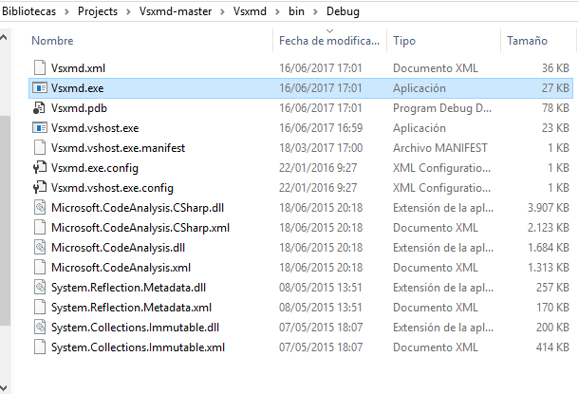
Task: Click the Microsoft.CodeAnalysis.CSharp.dll icon
Action: pyautogui.click(x=40, y=207)
